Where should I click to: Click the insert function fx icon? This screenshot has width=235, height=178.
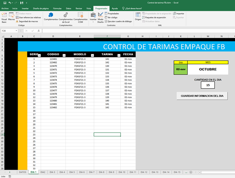(x=39, y=31)
